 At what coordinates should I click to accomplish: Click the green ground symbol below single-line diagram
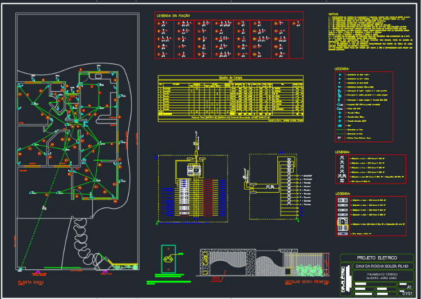[x=297, y=220]
